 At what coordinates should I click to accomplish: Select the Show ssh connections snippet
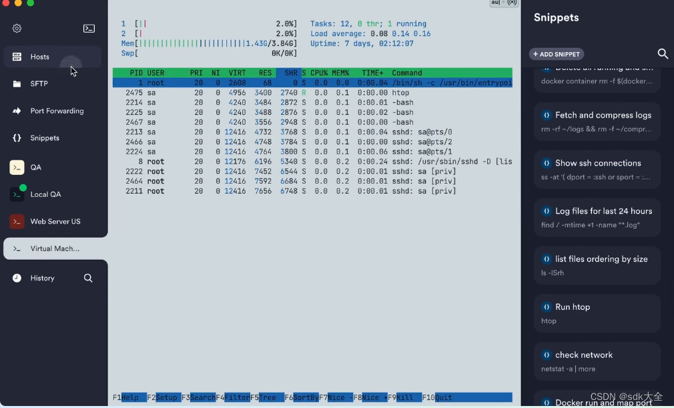597,168
